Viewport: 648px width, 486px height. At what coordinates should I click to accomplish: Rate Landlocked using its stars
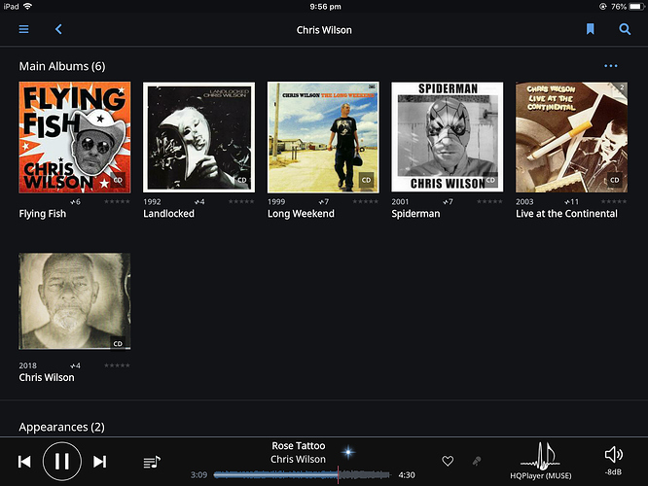coord(241,201)
